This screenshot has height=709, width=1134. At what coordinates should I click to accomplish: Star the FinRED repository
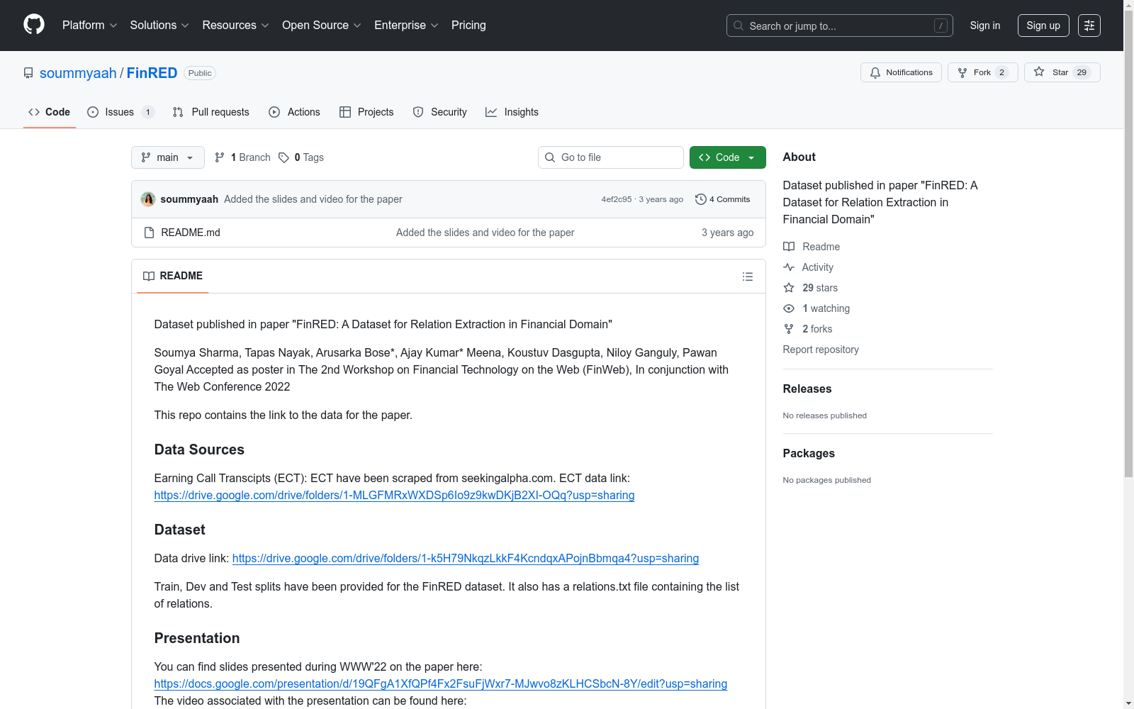click(1062, 72)
